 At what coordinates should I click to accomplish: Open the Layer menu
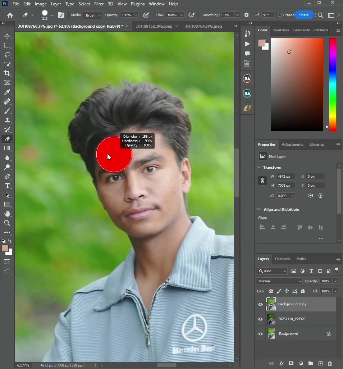[56, 4]
